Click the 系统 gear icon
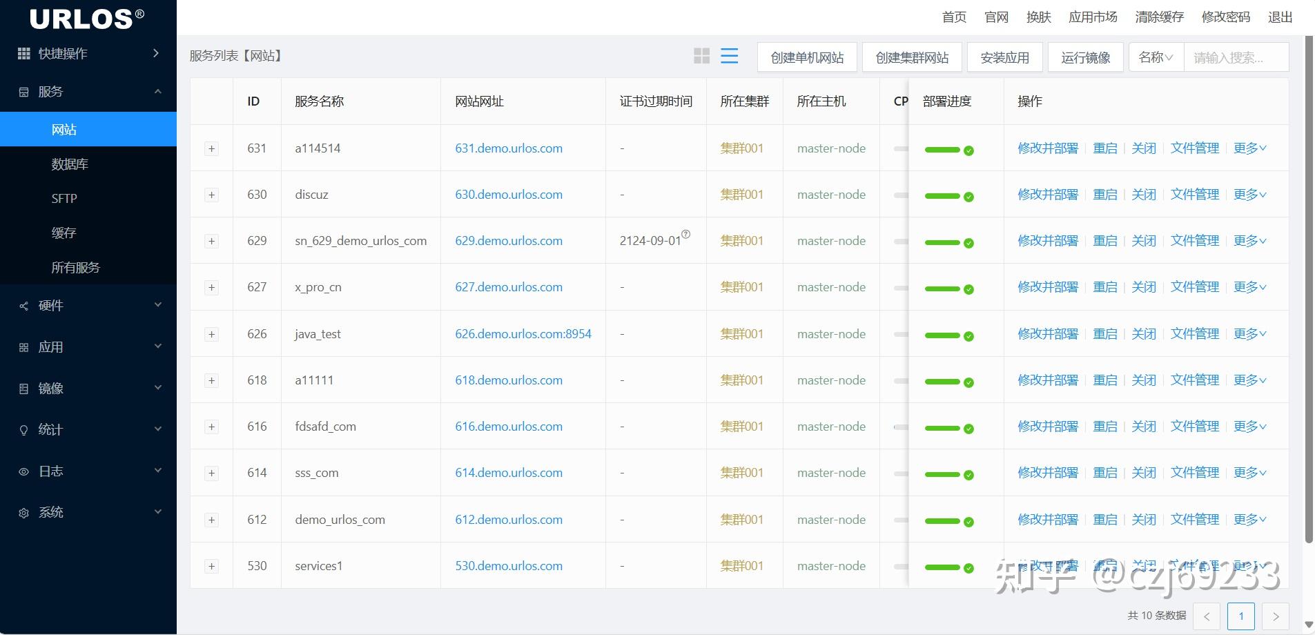 [23, 513]
